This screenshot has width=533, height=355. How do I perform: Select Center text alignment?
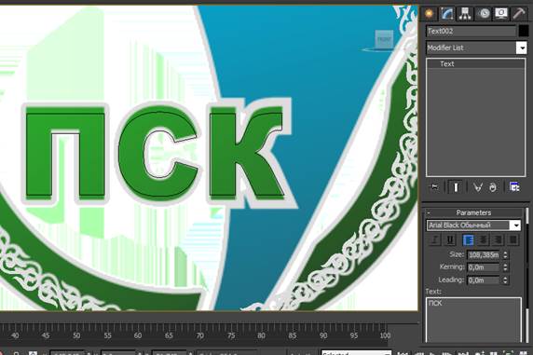coord(483,239)
